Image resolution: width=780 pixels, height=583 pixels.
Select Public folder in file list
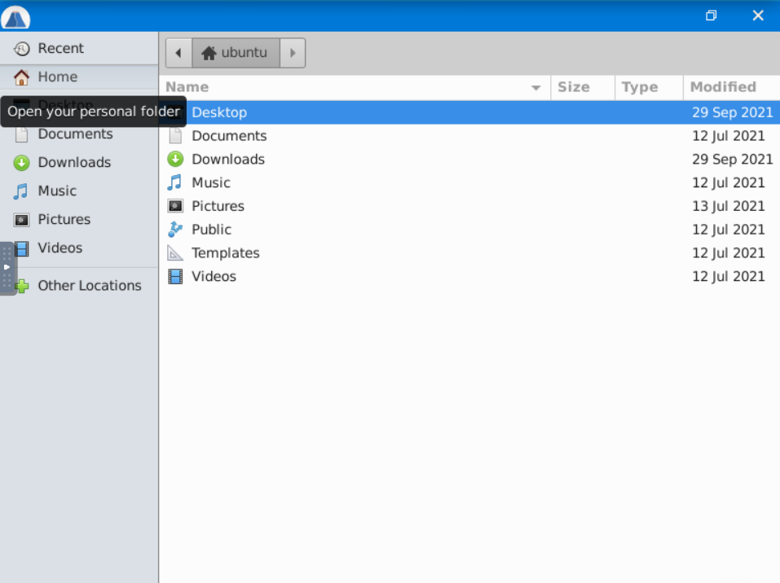pyautogui.click(x=469, y=229)
